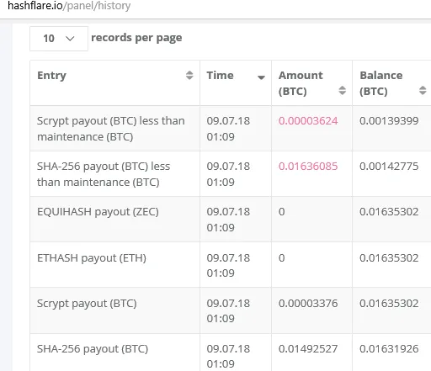
Task: Select SHA-256 payout less than maintenance entry
Action: click(104, 174)
